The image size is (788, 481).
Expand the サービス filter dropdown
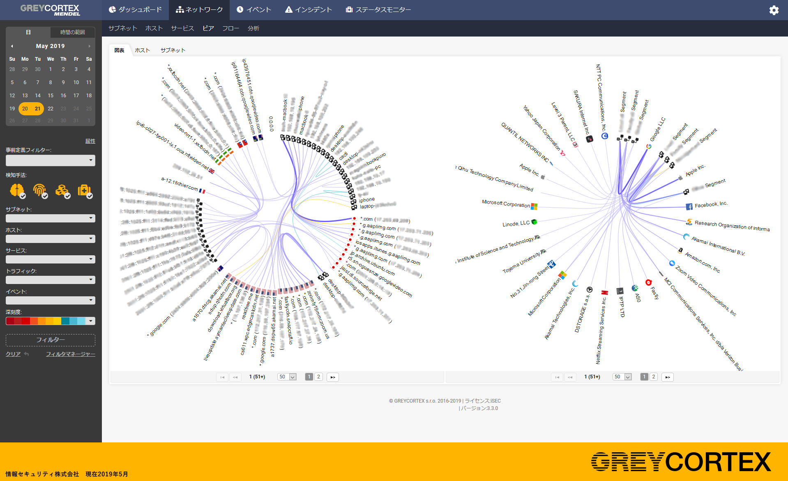coord(51,259)
